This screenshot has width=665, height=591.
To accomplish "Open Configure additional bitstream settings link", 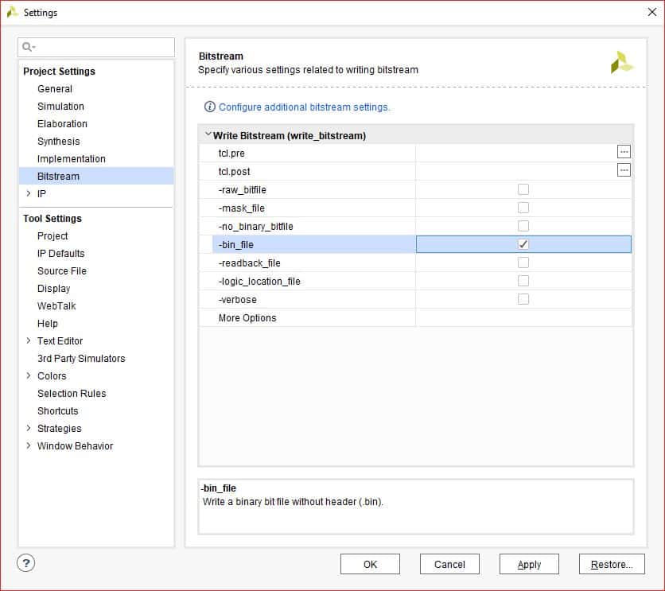I will point(304,107).
